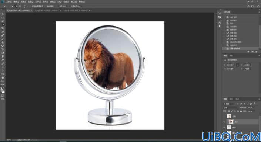Open the layer Fill slider arrow
Image resolution: width=261 pixels, height=142 pixels.
(x=254, y=111)
